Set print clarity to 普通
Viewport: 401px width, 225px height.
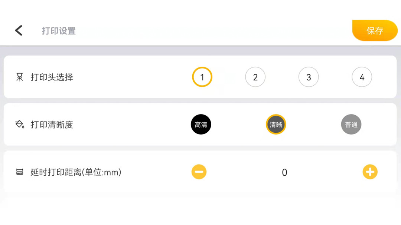[351, 125]
